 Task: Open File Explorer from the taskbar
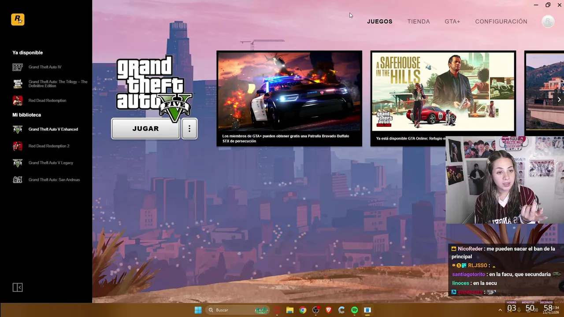pyautogui.click(x=289, y=310)
